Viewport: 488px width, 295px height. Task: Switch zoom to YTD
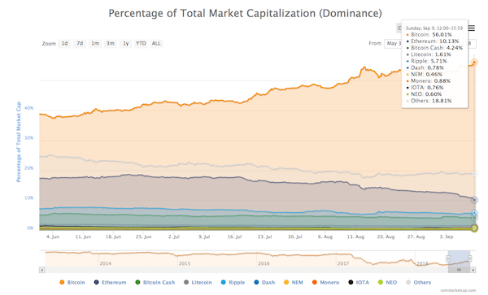point(141,44)
